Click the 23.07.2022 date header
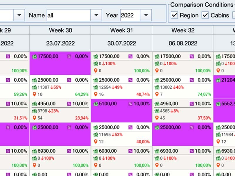Image resolution: width=235 pixels, height=176 pixels. coord(60,43)
